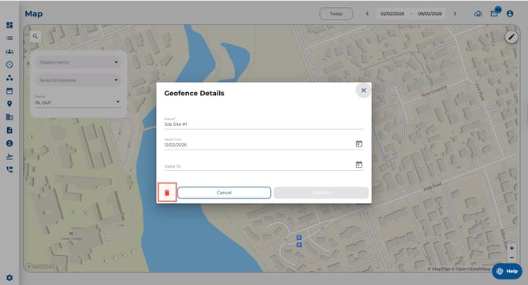The height and width of the screenshot is (285, 528).
Task: Close the Geofence Details dialog
Action: pyautogui.click(x=363, y=91)
